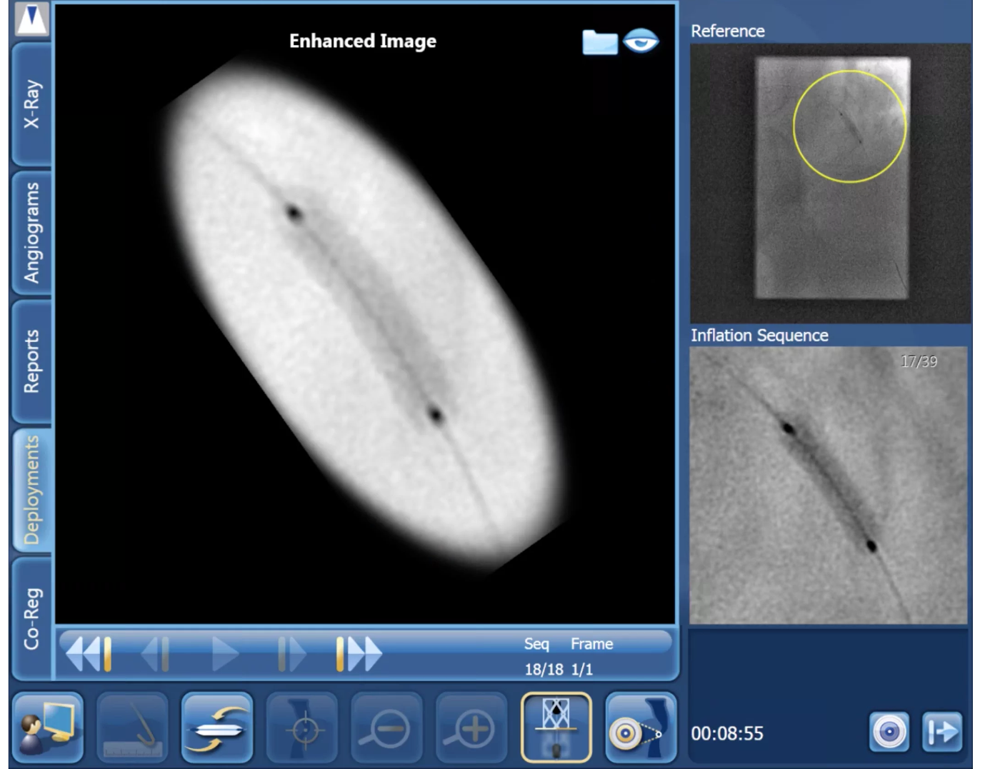Select the catheter measurement ruler tool

coord(133,728)
